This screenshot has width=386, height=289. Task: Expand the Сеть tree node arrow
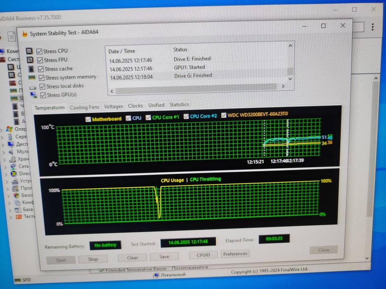(5, 167)
